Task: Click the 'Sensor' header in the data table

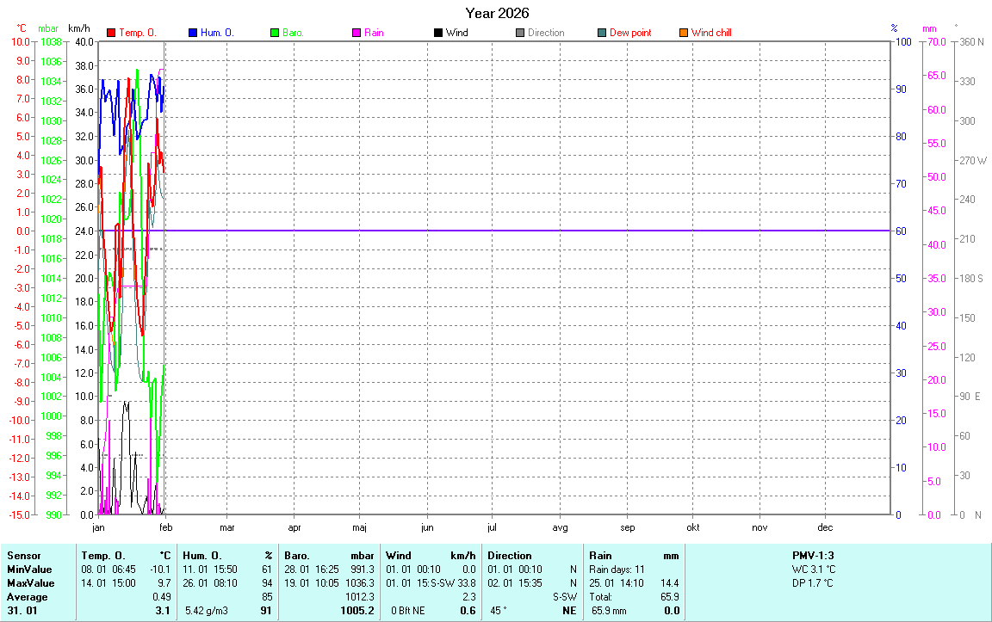Action: pos(23,556)
